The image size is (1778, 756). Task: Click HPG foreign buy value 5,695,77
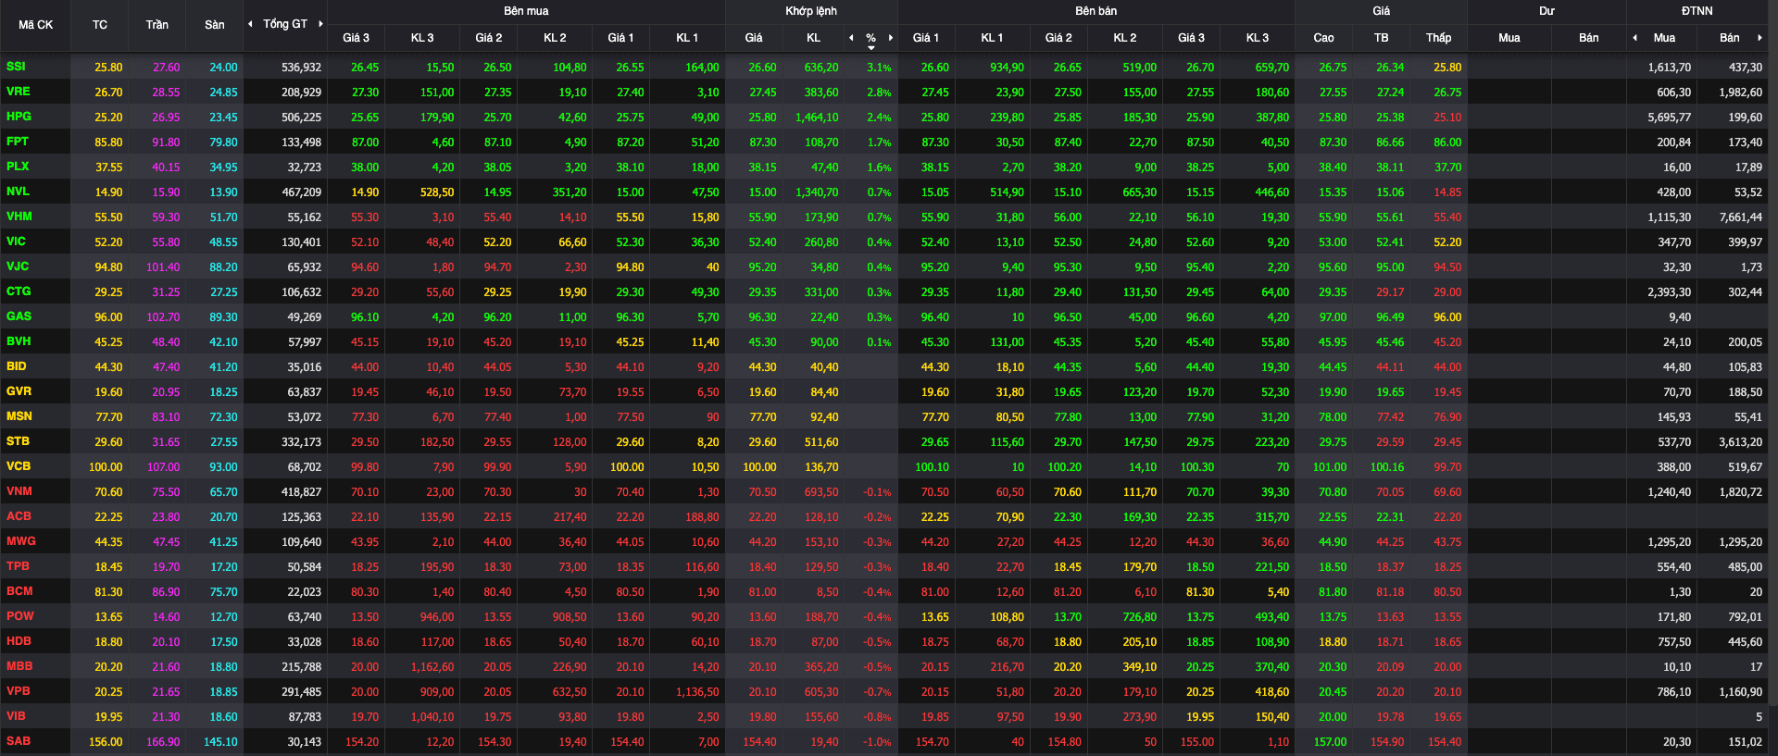1669,118
